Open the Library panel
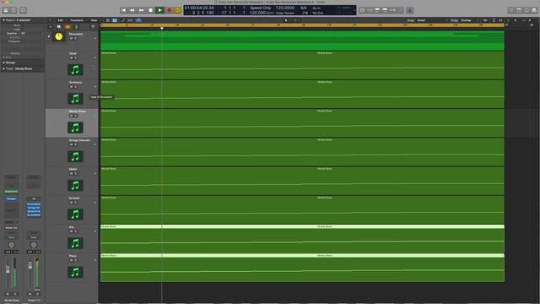The width and height of the screenshot is (540, 304). coord(6,10)
